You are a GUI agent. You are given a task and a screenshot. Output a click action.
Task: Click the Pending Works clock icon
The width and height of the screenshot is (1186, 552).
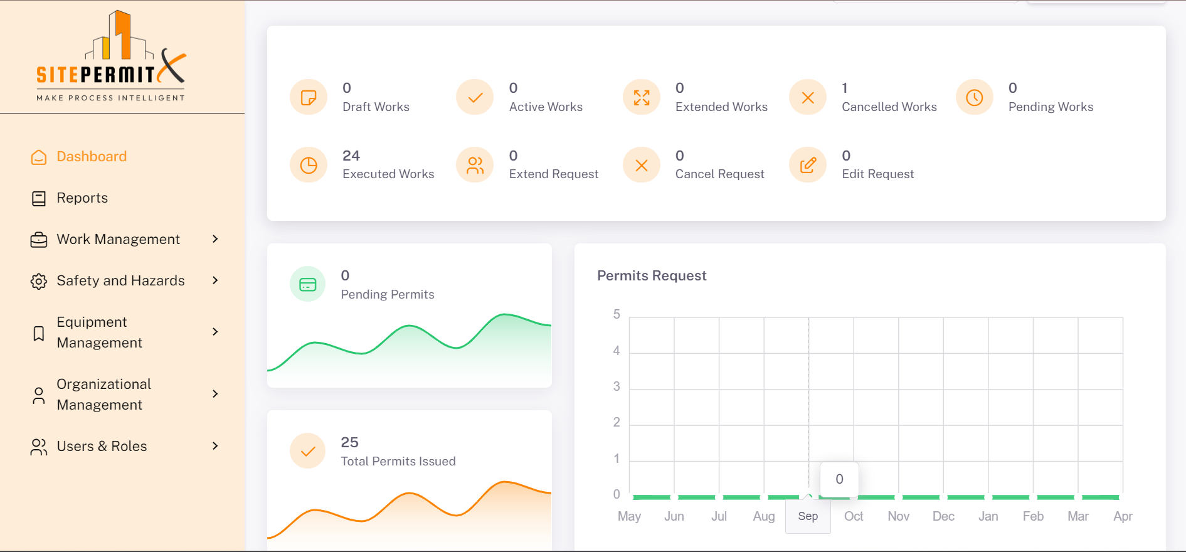click(974, 97)
